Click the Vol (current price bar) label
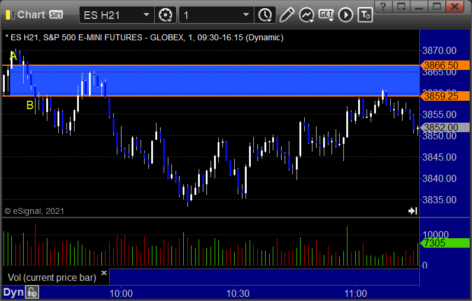 coord(52,277)
